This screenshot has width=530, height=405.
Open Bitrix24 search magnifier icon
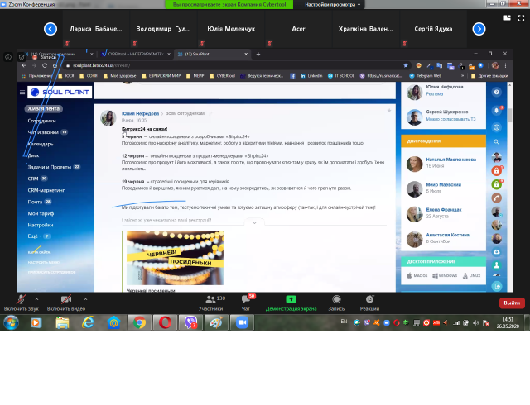click(496, 142)
